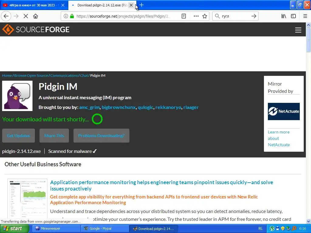Stop loading the page

tap(26, 16)
